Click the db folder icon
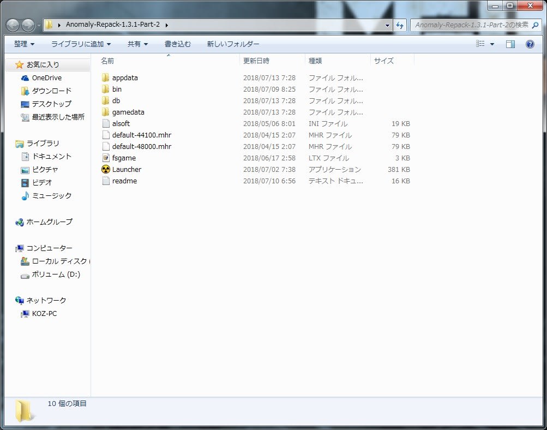 click(x=106, y=100)
